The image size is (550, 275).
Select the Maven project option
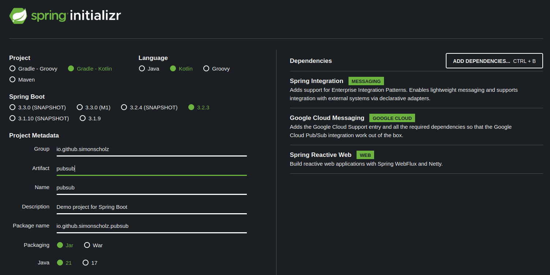tap(22, 80)
